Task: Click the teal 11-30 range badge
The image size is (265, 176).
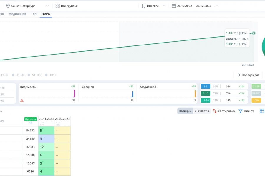Action: (x=206, y=100)
